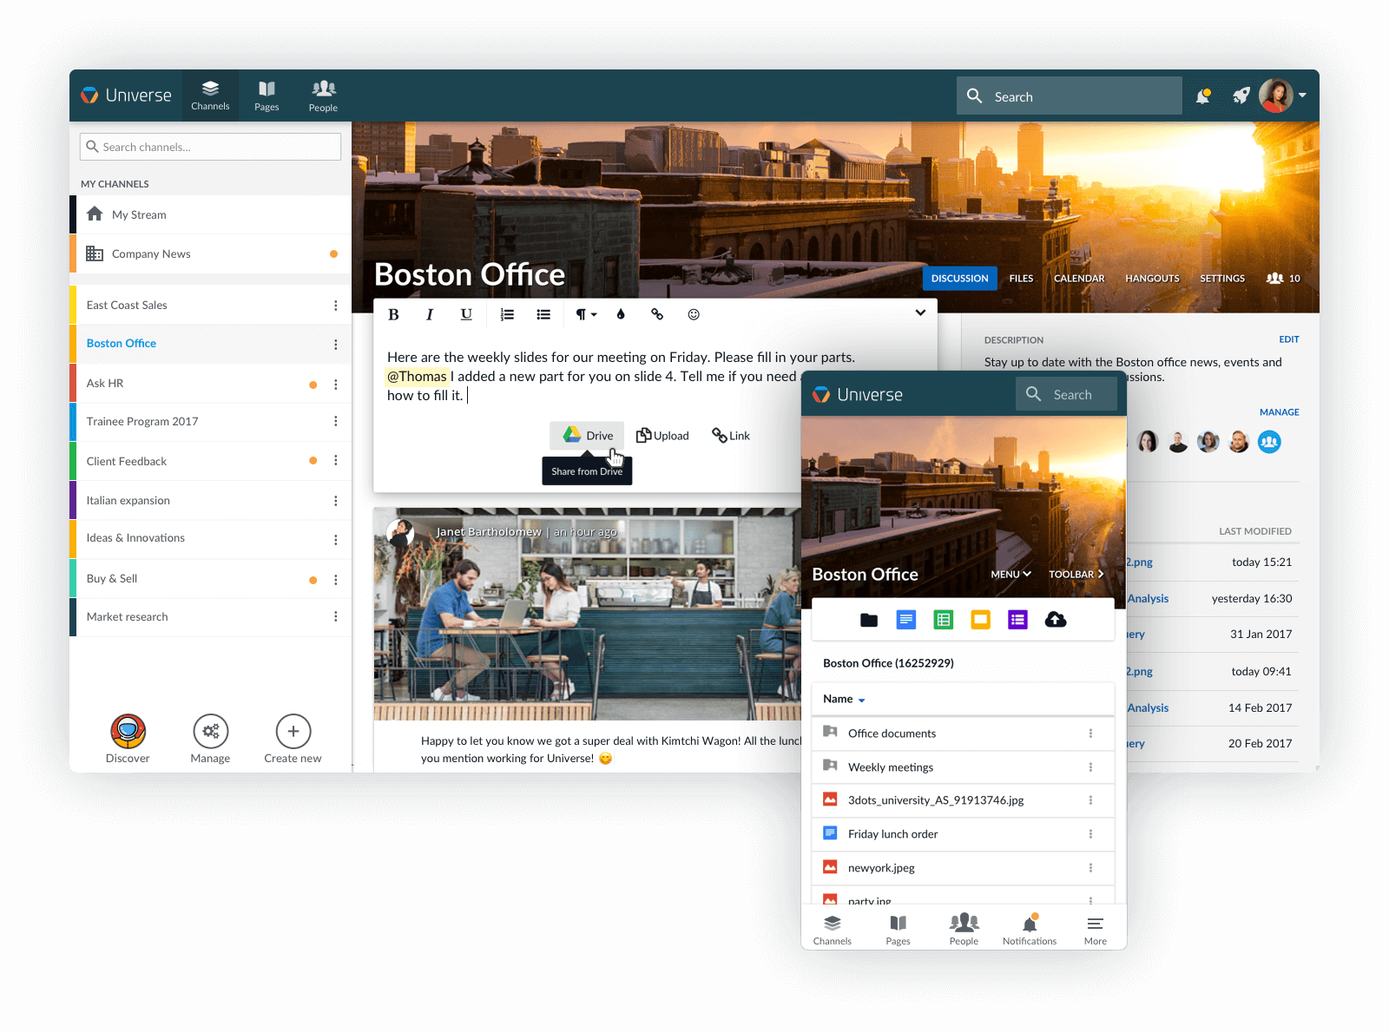Click the cloud upload icon
This screenshot has height=1033, width=1389.
[x=1056, y=620]
